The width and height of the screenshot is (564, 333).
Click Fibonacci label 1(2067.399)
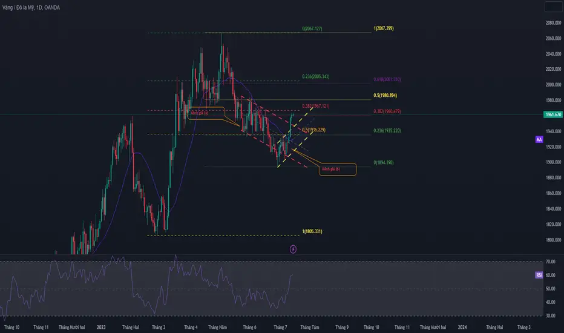tap(384, 28)
